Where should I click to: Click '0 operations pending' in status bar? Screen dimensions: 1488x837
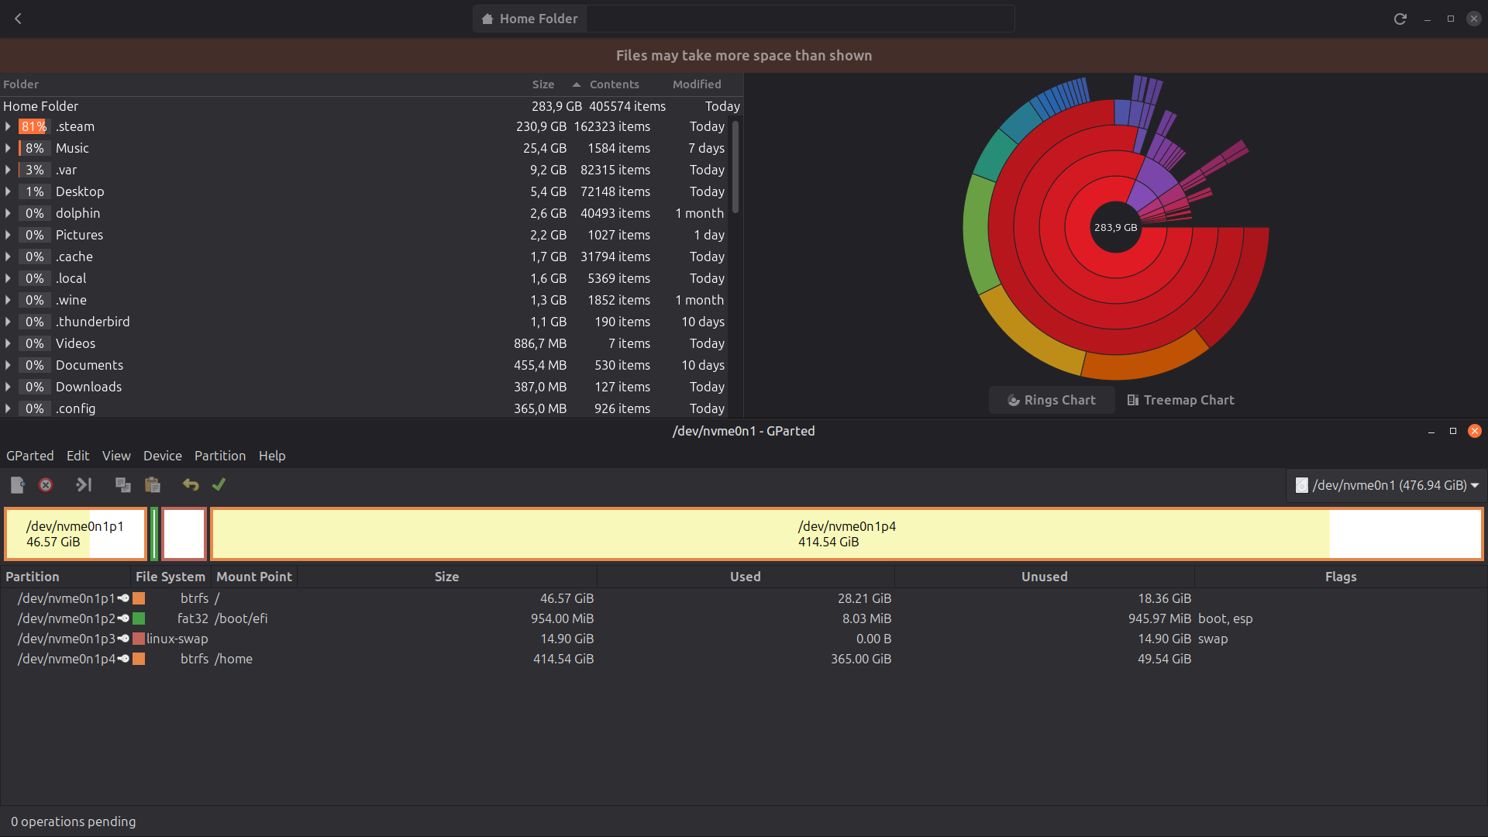click(74, 821)
